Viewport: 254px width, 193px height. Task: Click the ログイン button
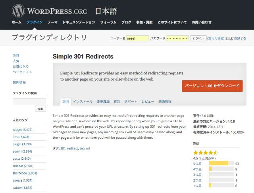(x=198, y=38)
